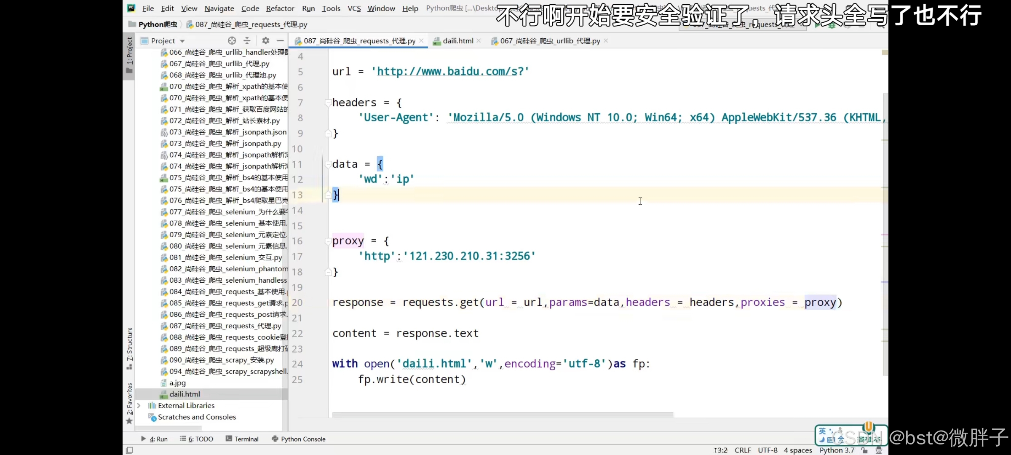Viewport: 1011px width, 455px height.
Task: Click the locate current file target icon
Action: (232, 40)
